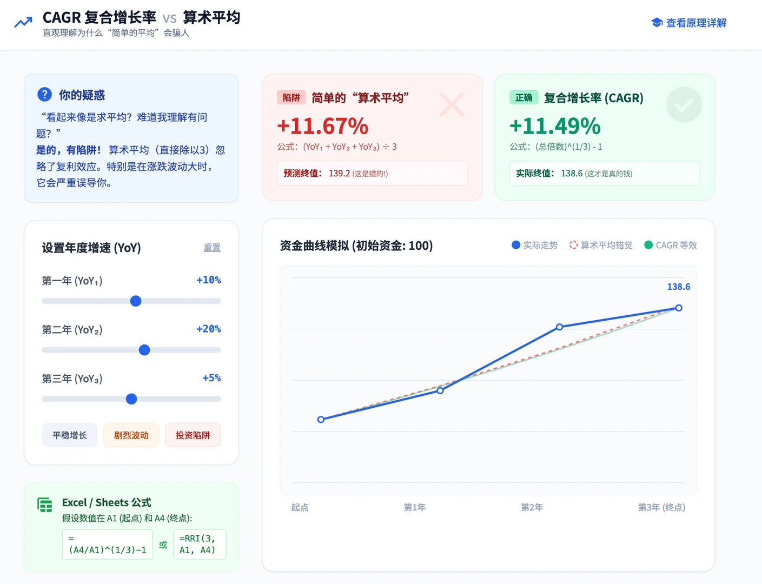Select the 投资陷阱 preset
The width and height of the screenshot is (762, 584).
pos(193,435)
